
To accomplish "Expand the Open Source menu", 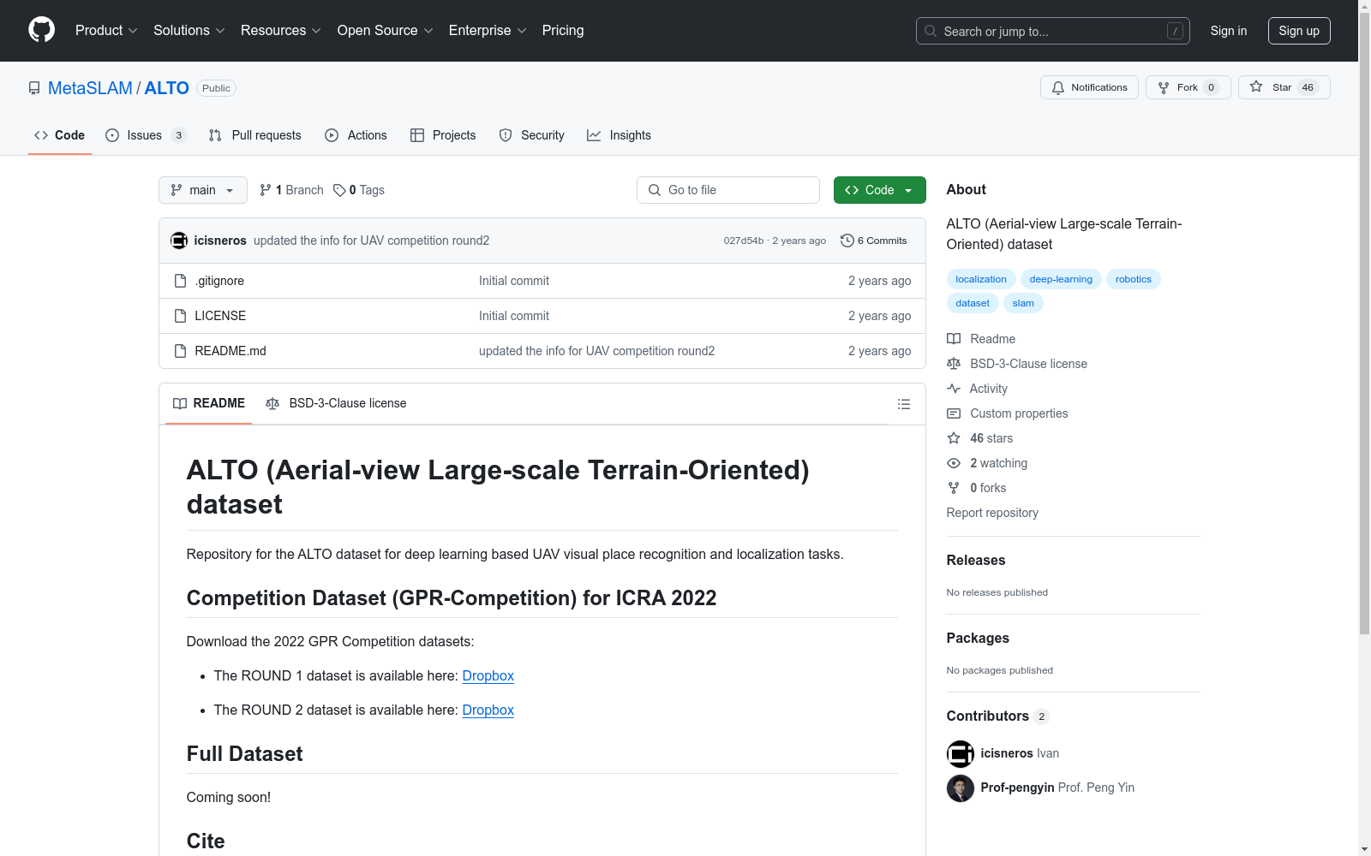I will tap(386, 31).
